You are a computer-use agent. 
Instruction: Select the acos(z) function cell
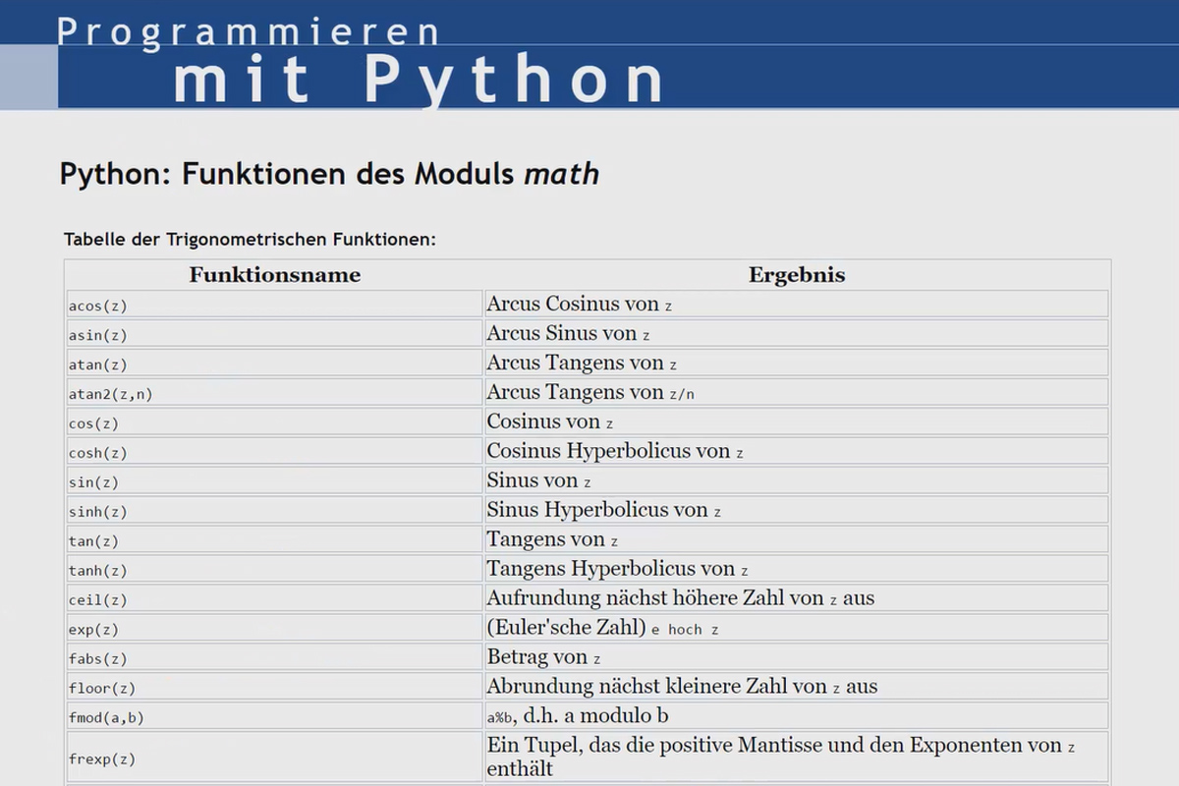click(x=275, y=305)
